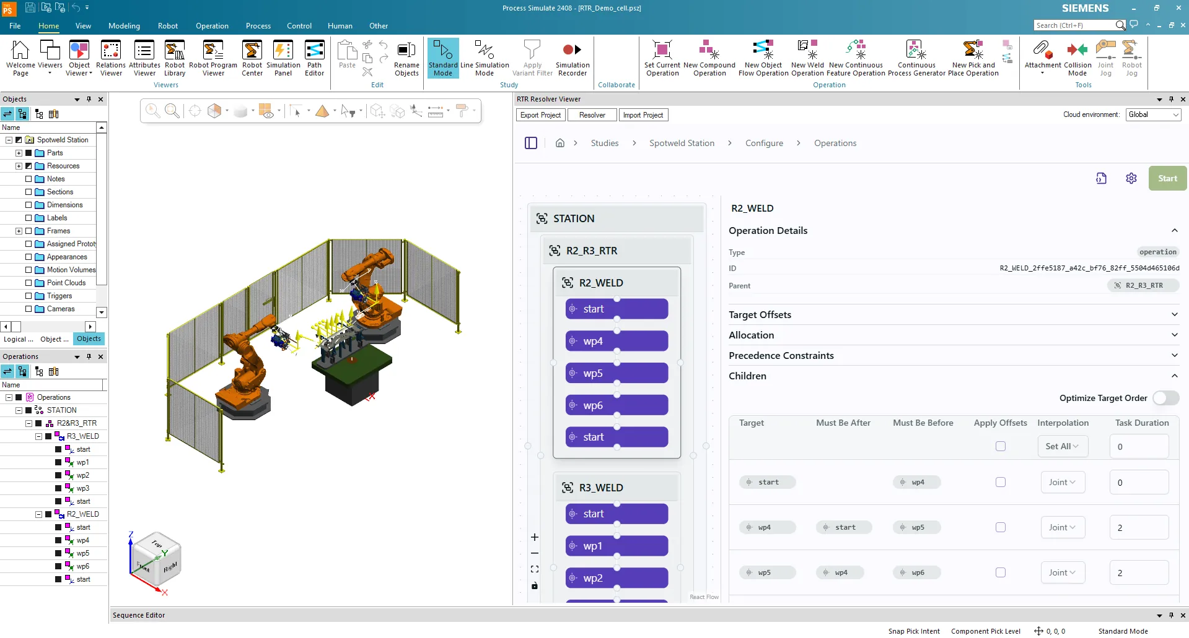
Task: Switch to Line Simulation Mode
Action: point(485,58)
